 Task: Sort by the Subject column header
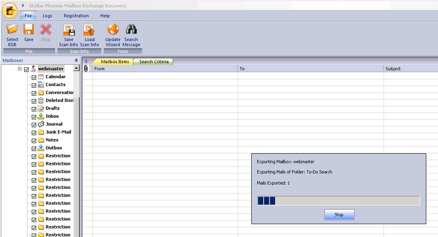[411, 68]
